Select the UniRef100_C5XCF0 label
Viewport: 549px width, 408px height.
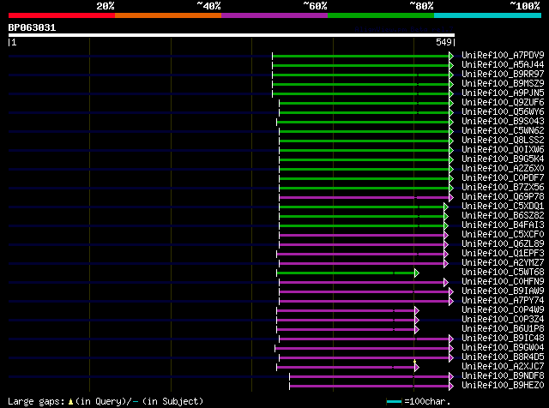tap(503, 235)
